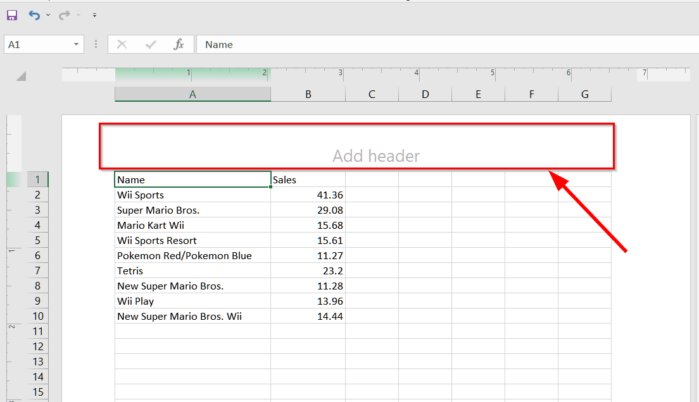Click the Cancel X icon in formula bar
The height and width of the screenshot is (402, 699).
pos(122,44)
